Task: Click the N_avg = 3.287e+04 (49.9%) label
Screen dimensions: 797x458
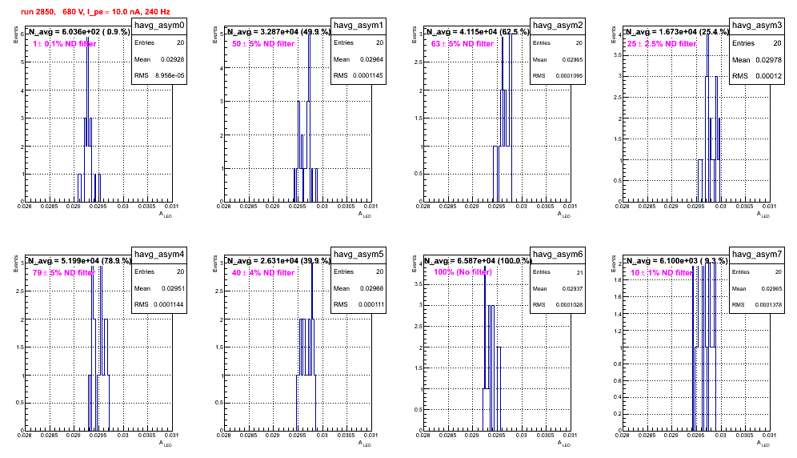Action: pos(278,31)
